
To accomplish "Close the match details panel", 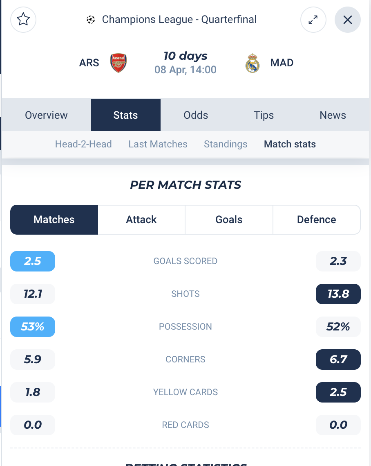I will (x=348, y=20).
